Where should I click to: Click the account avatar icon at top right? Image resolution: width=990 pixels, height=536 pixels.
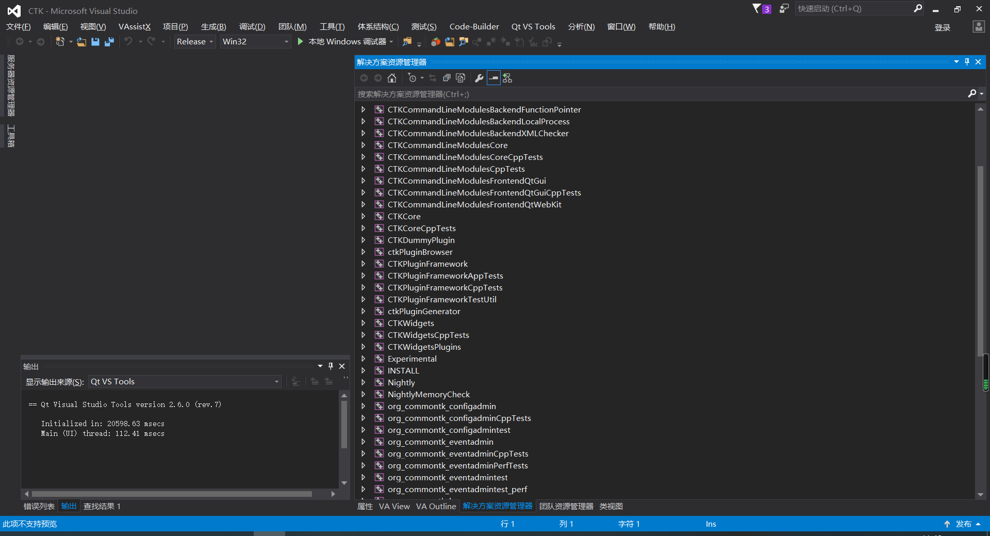[x=979, y=27]
